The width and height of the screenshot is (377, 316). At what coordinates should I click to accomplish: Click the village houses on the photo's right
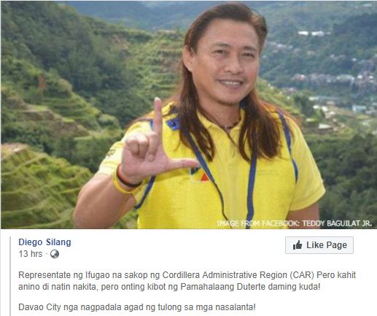point(335,80)
